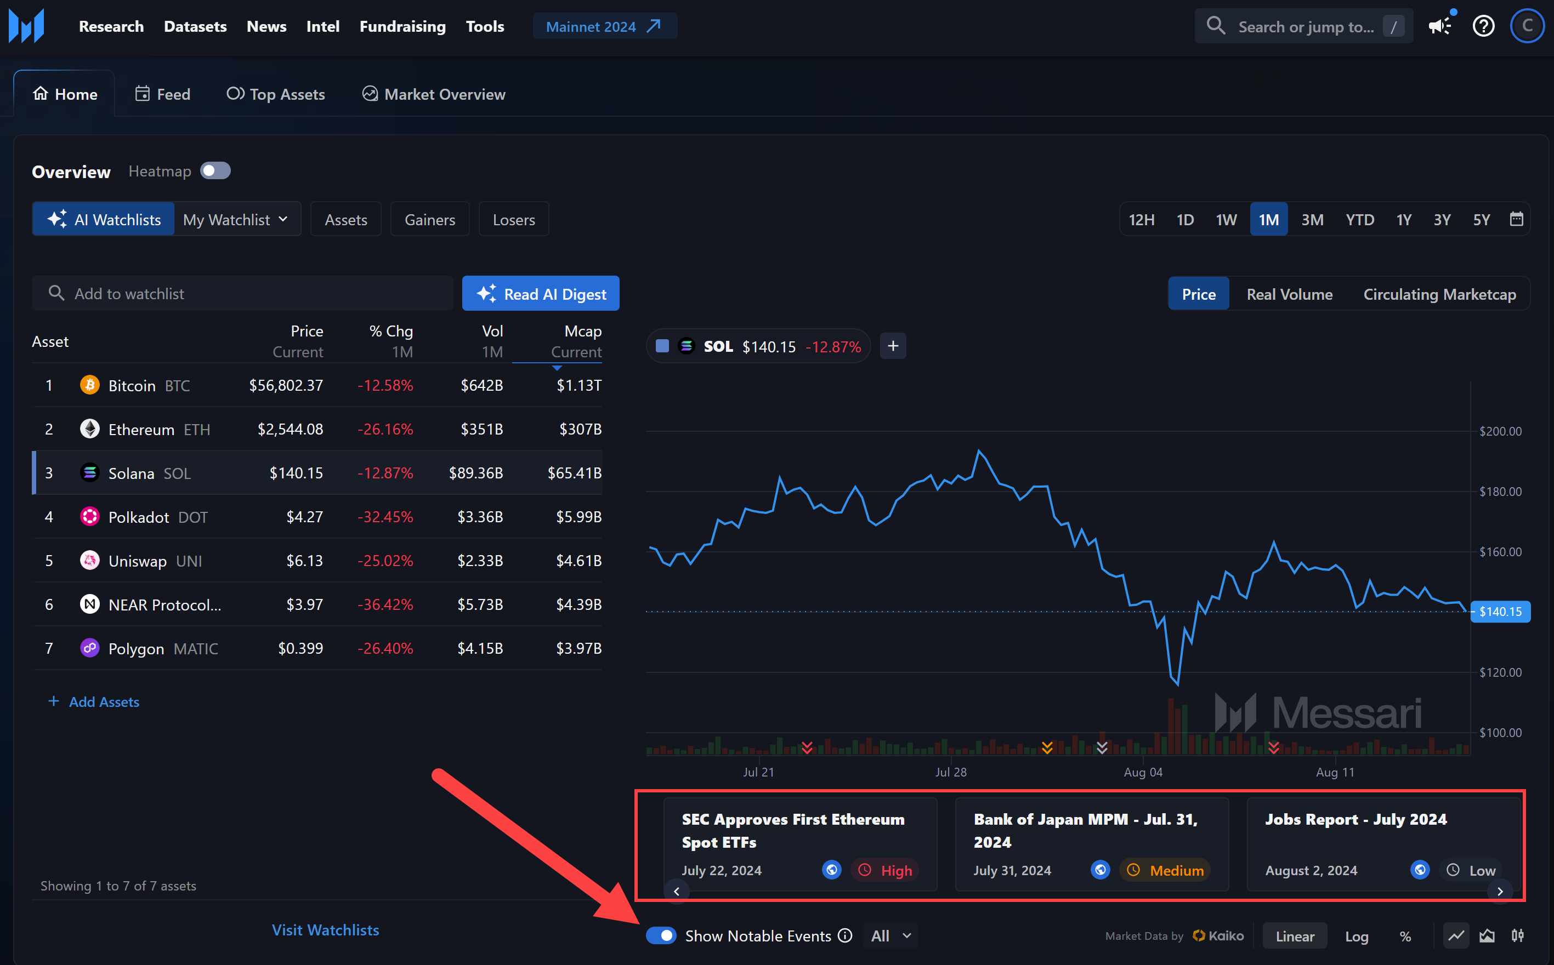Click the Ethereum coin icon
This screenshot has height=965, width=1554.
point(89,429)
